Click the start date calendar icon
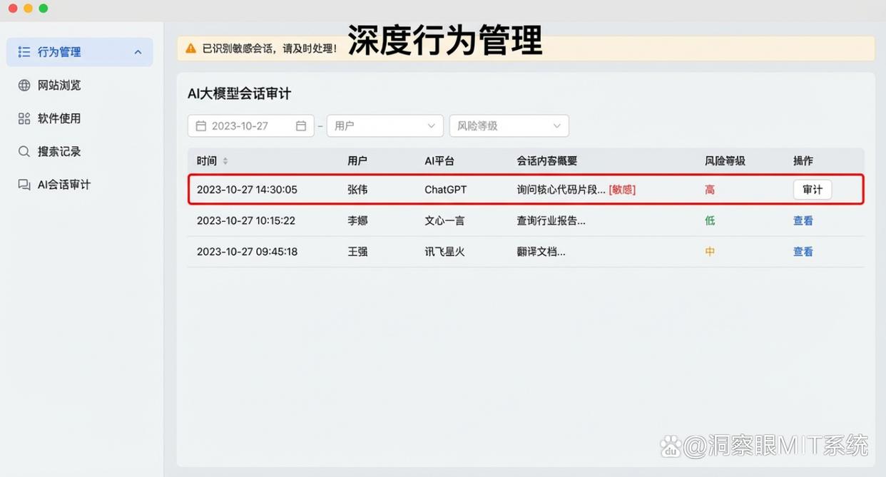886x477 pixels. [x=201, y=126]
